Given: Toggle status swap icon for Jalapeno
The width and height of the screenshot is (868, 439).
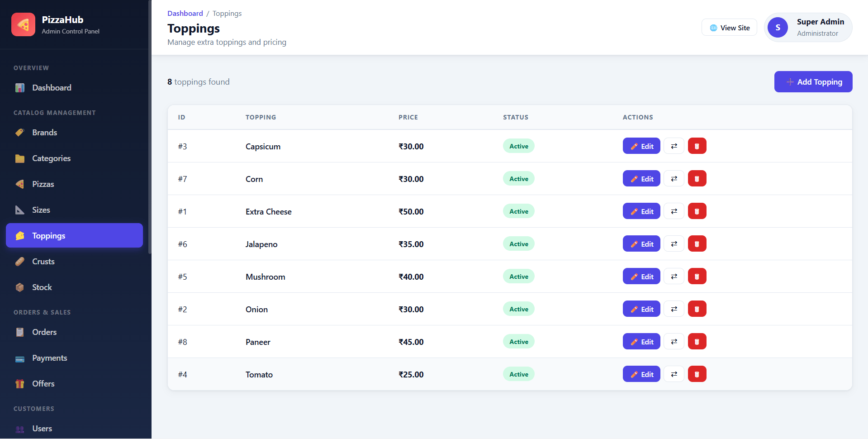Looking at the screenshot, I should pyautogui.click(x=674, y=244).
